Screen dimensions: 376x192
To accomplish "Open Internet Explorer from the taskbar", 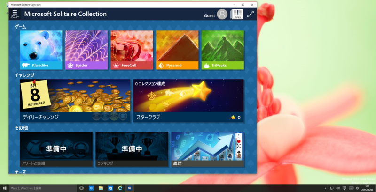I will pyautogui.click(x=120, y=188).
